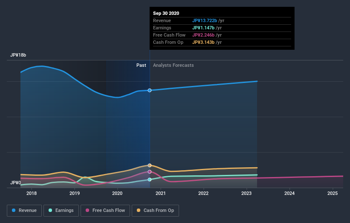The height and width of the screenshot is (223, 350).
Task: Click the 2022 x-axis label
Action: (203, 193)
